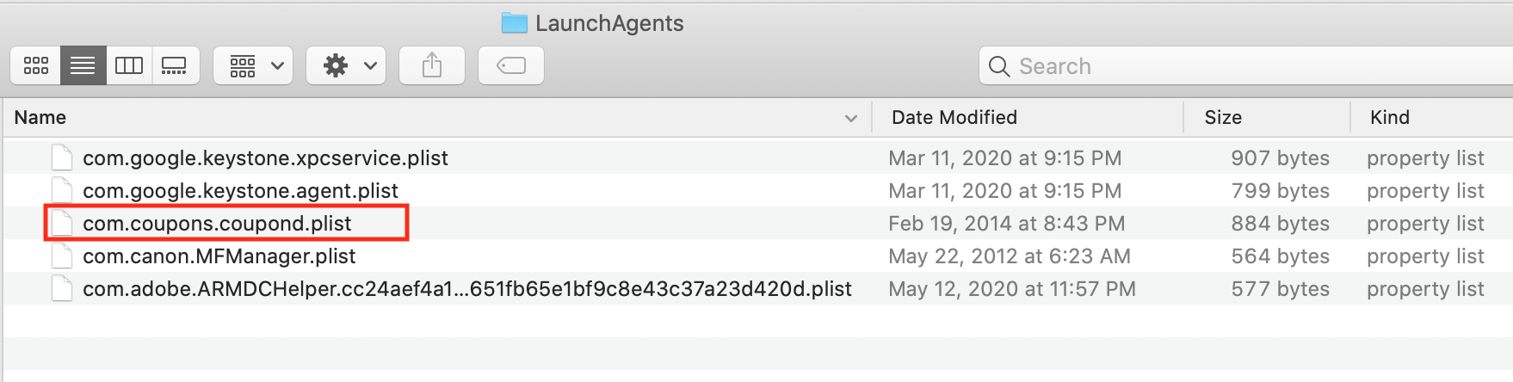Viewport: 1513px width, 382px height.
Task: Switch to icon view
Action: (36, 65)
